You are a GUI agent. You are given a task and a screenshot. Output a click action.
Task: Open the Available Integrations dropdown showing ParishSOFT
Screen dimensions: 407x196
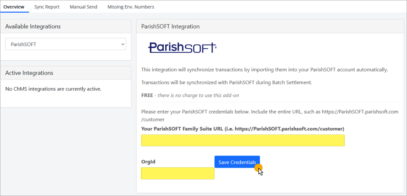pos(66,44)
